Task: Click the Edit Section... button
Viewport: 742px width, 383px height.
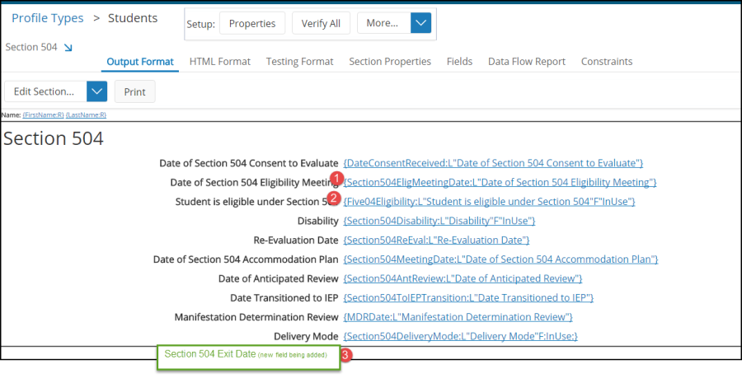Action: 45,91
